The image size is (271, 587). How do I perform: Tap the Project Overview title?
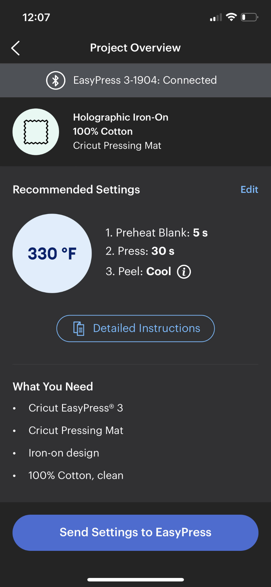click(135, 48)
